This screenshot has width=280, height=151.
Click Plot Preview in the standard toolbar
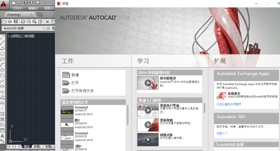(29, 21)
